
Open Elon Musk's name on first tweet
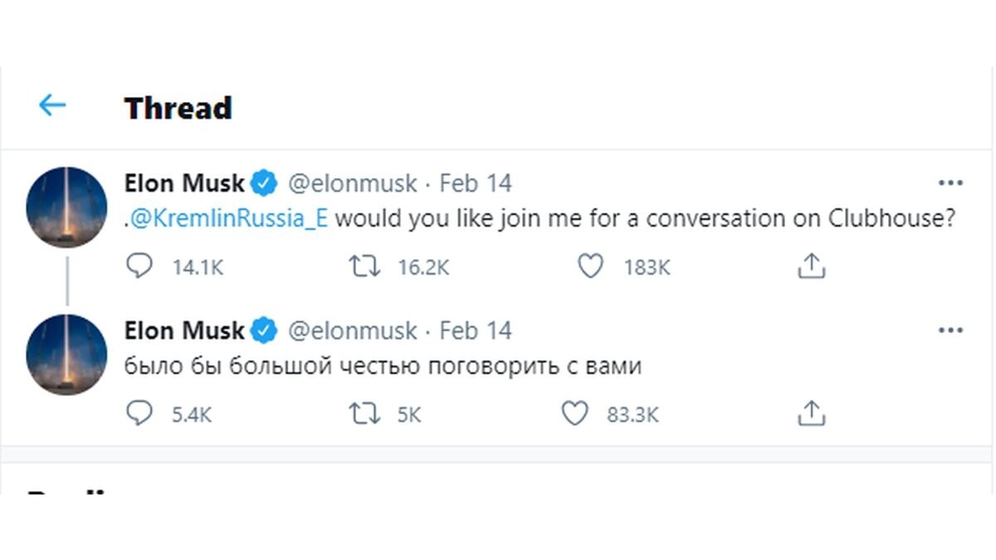tap(184, 183)
